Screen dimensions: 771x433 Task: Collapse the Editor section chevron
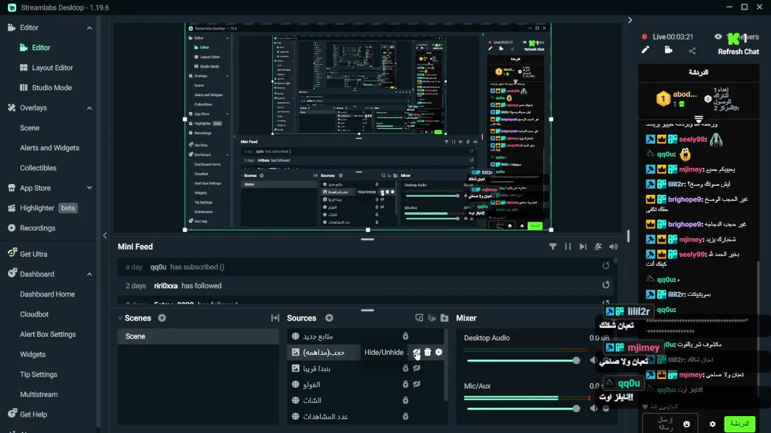tap(89, 28)
